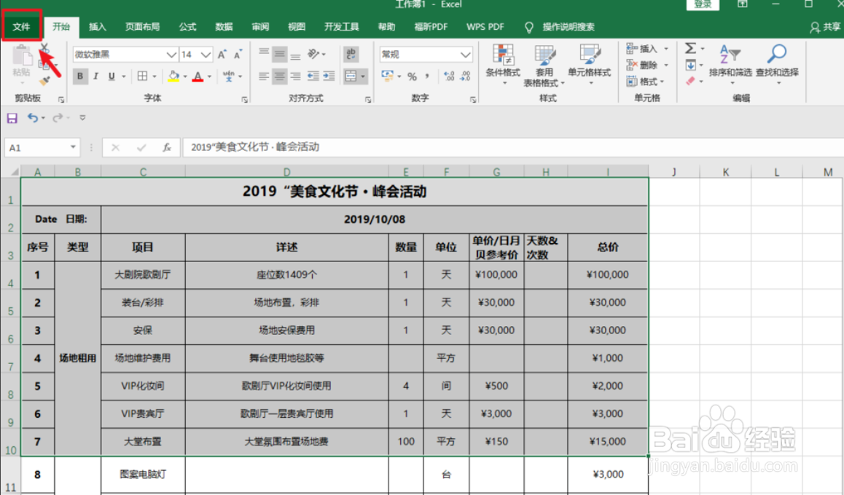Click the fill down icon
The image size is (844, 495).
691,65
